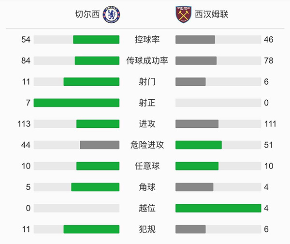Click West Ham's green 任意球 bar
This screenshot has height=244, width=290.
click(197, 166)
